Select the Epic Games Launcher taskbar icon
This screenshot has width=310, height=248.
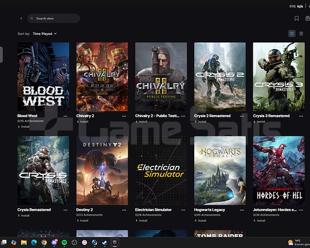[115, 242]
